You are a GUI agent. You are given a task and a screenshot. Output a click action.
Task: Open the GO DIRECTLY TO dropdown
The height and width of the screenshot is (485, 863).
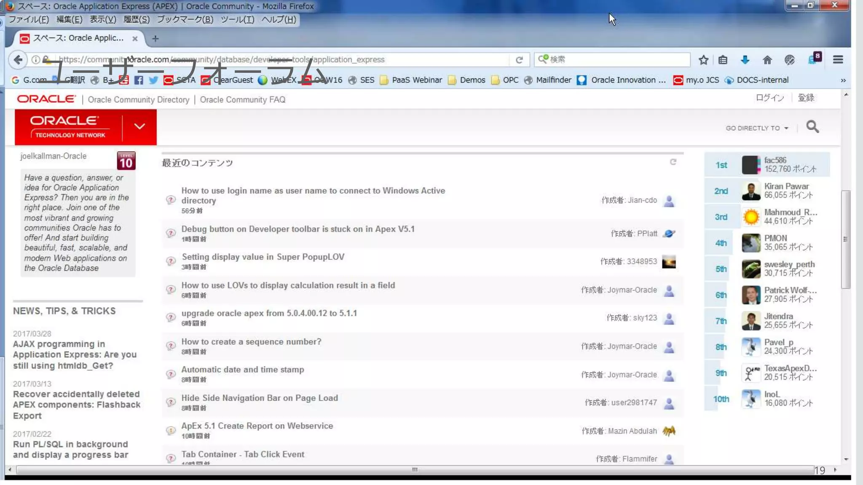click(756, 128)
